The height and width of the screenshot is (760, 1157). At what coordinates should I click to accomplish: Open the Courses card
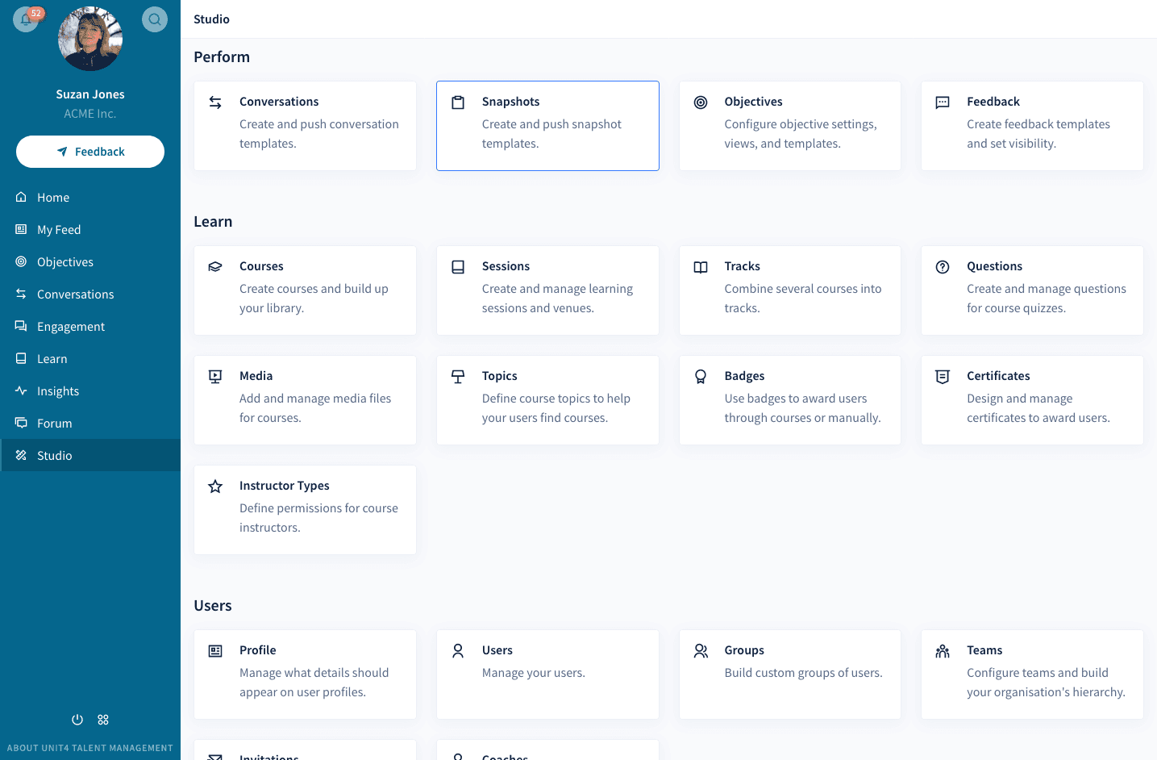click(x=305, y=290)
